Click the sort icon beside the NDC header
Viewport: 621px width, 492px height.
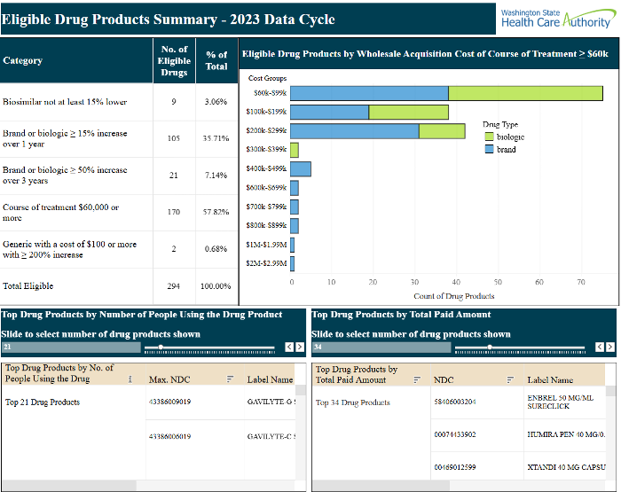coord(510,379)
